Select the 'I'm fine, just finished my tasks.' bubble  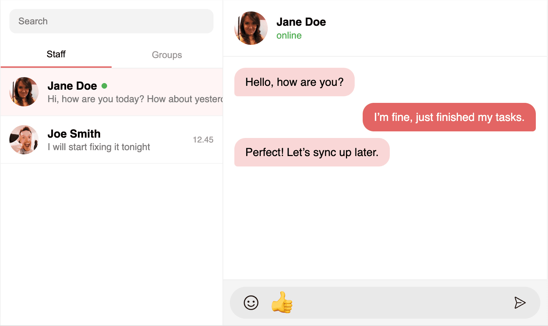pos(449,117)
